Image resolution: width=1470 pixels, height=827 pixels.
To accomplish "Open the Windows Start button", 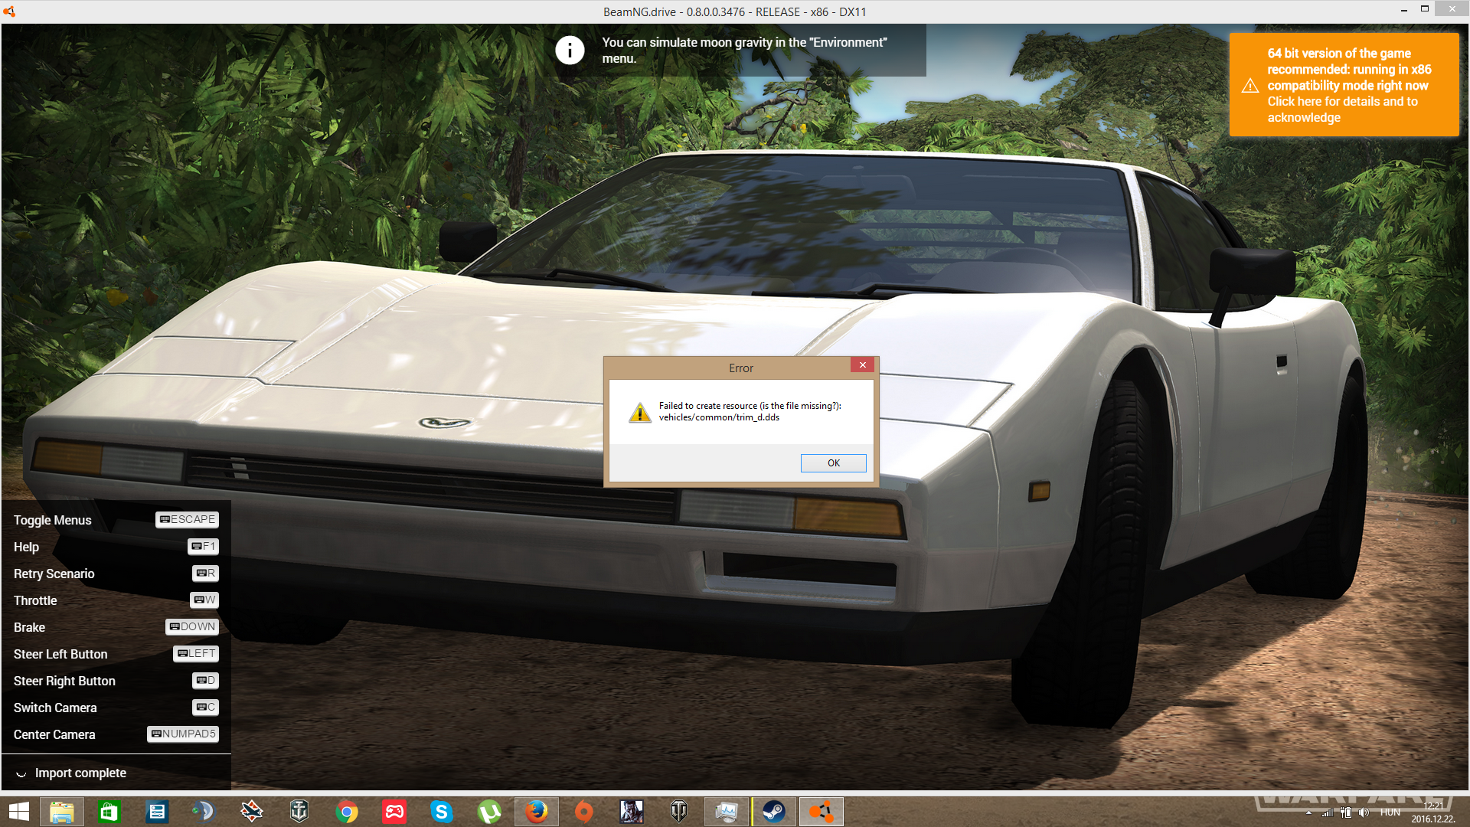I will [x=19, y=812].
